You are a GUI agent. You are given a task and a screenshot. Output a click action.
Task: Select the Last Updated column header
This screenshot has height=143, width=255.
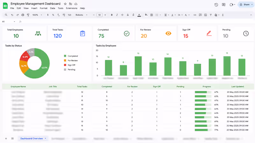[237, 86]
